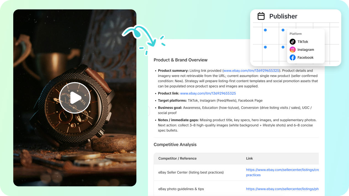Select the TikTok platform icon
This screenshot has height=196, width=349.
[292, 42]
